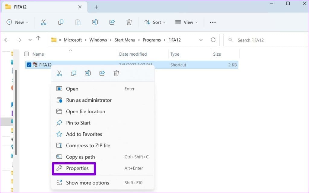
Task: Refresh the FIFA12 folder view
Action: 213,40
